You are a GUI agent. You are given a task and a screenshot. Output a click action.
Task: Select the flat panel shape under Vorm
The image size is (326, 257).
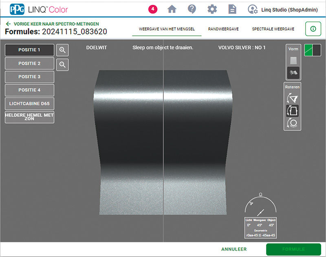pyautogui.click(x=293, y=61)
